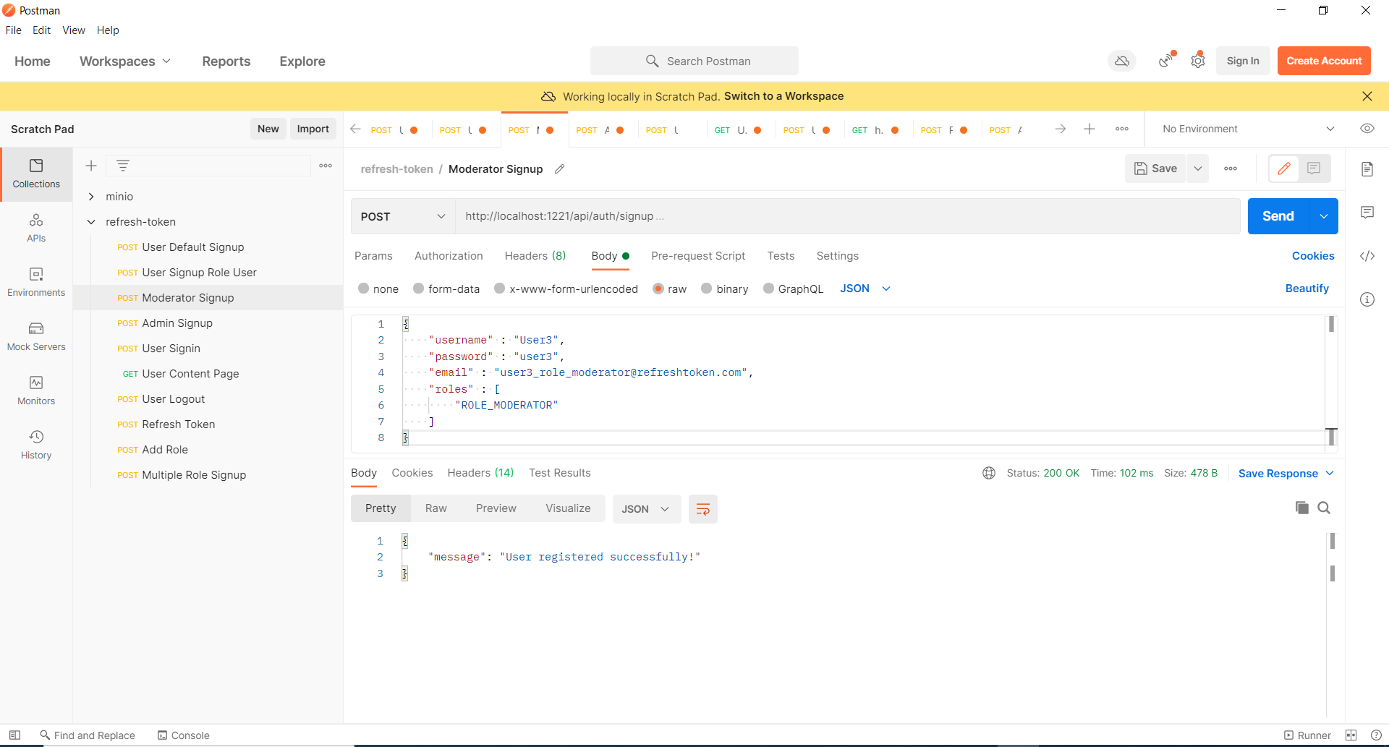Click the cloud offline sync icon
1389x747 pixels.
coord(1122,61)
